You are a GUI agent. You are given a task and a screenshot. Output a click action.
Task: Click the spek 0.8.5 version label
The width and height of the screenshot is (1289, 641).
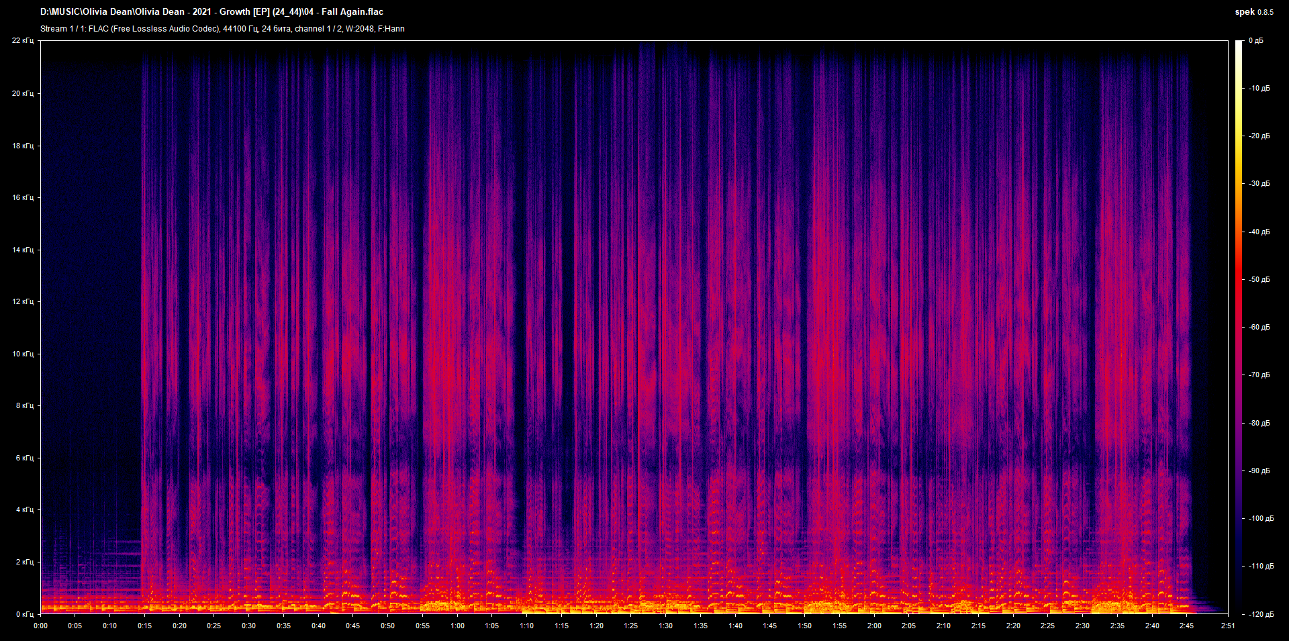pyautogui.click(x=1254, y=12)
